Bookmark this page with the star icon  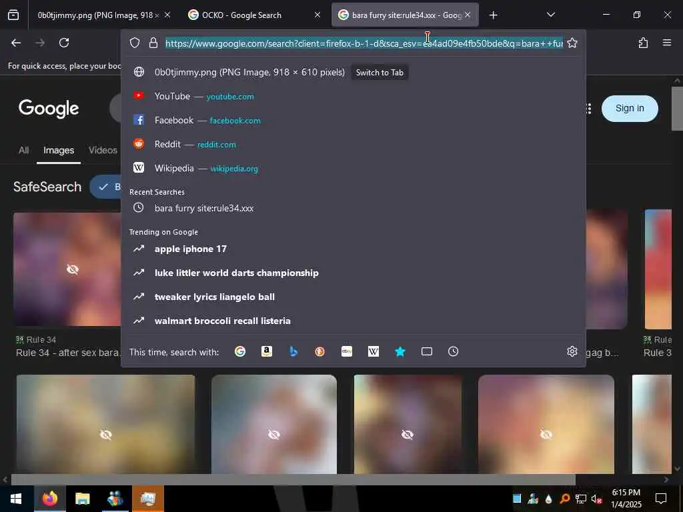(x=572, y=43)
